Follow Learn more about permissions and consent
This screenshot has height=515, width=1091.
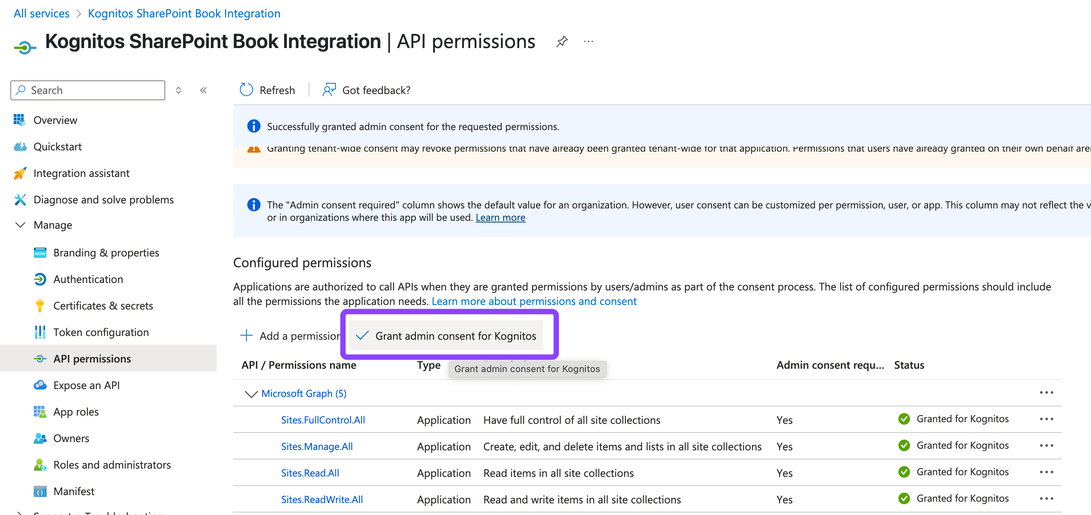tap(533, 301)
